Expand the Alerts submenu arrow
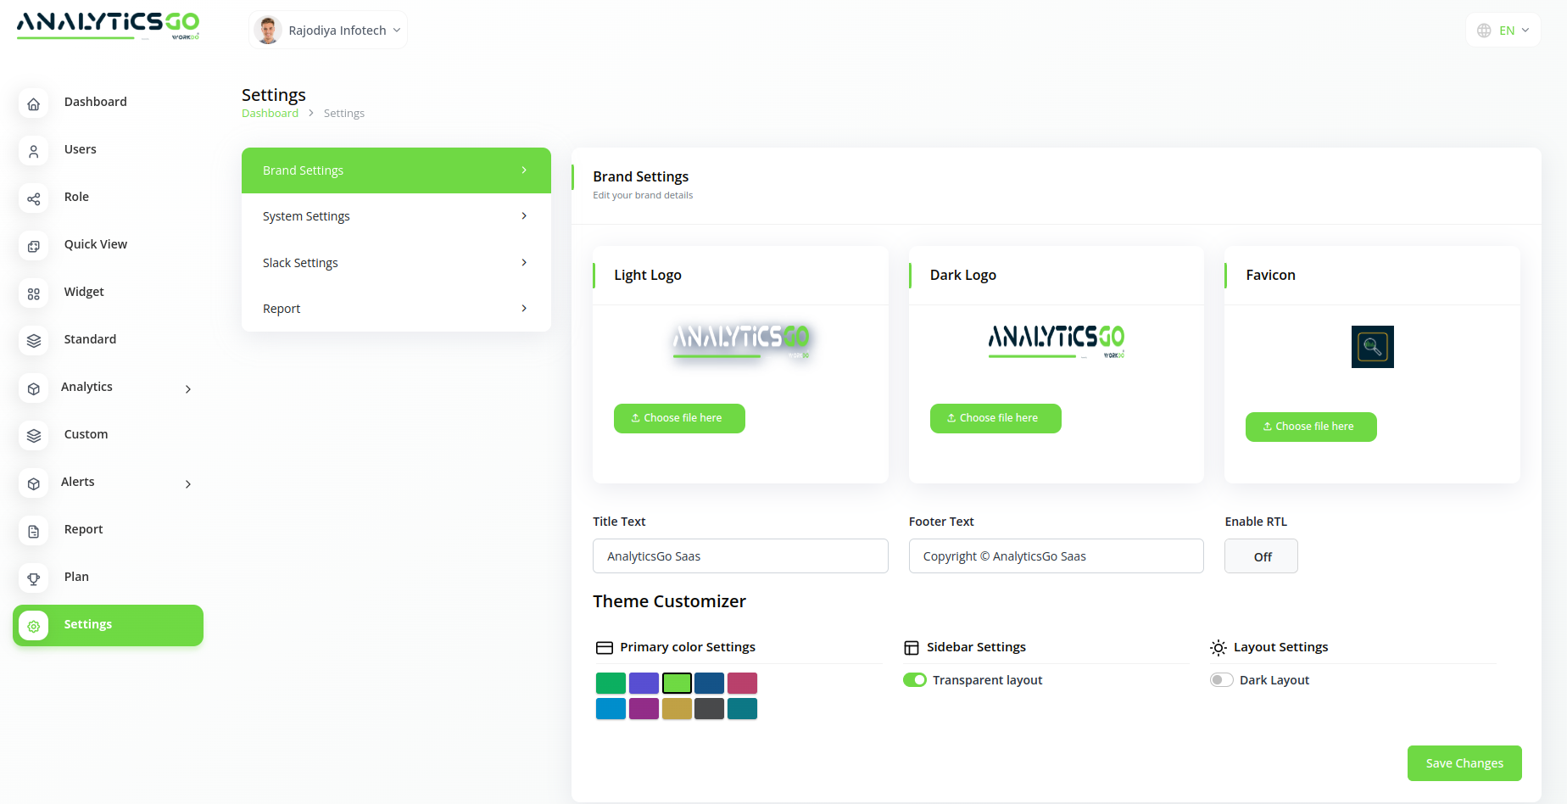This screenshot has height=804, width=1567. pyautogui.click(x=188, y=484)
